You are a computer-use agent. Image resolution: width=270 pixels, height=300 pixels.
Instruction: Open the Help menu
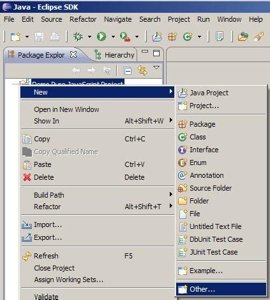(256, 19)
